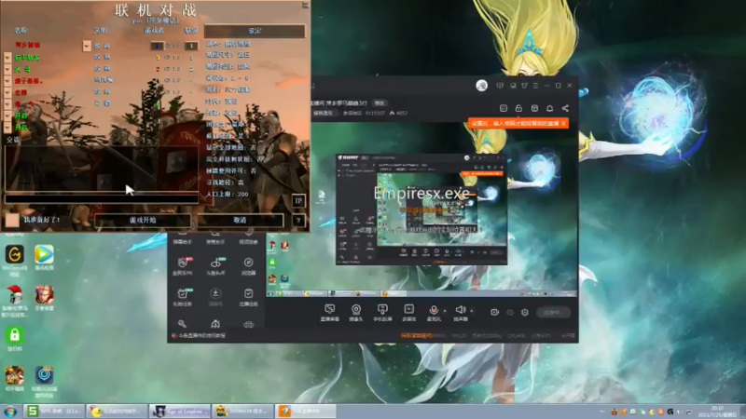The height and width of the screenshot is (419, 746).
Task: Click 取消 to cancel the lobby
Action: (x=240, y=220)
